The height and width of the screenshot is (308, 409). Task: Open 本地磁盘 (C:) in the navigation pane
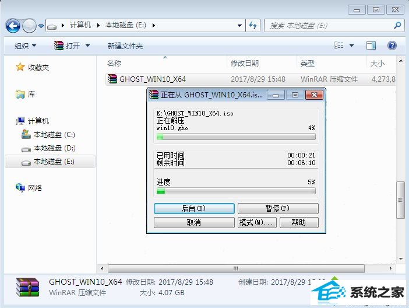tap(54, 135)
